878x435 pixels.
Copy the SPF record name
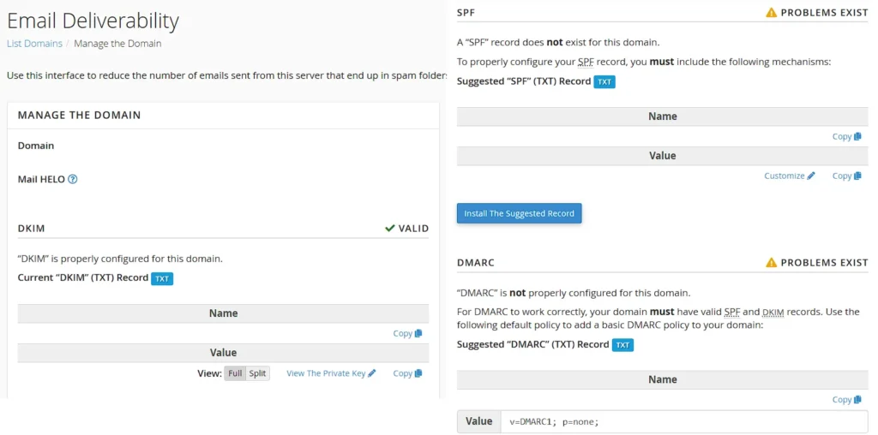point(846,136)
